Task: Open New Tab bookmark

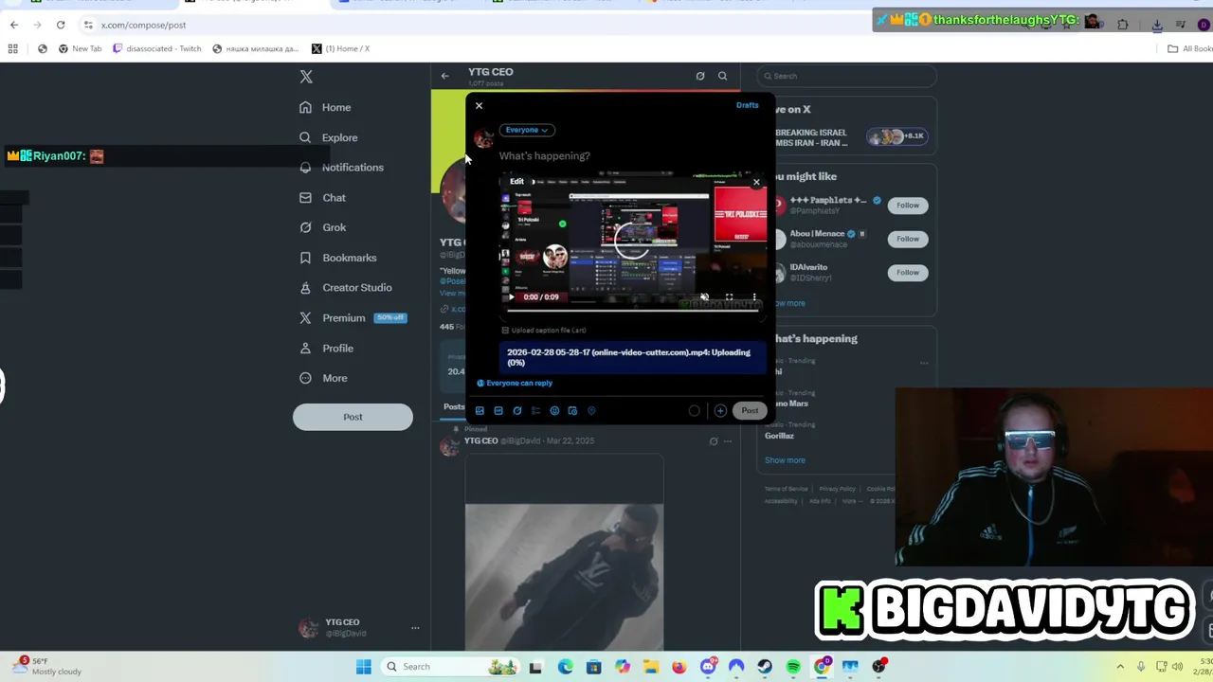Action: (80, 48)
